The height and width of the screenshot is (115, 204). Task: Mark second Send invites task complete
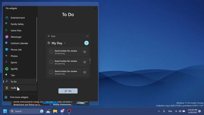click(51, 62)
